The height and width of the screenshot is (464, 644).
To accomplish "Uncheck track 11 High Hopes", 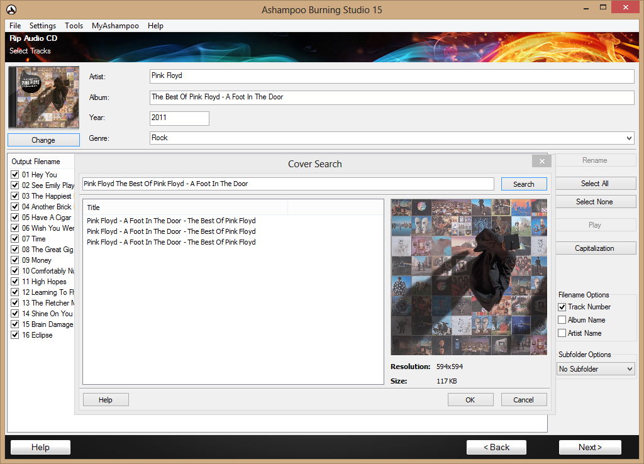I will click(x=15, y=281).
